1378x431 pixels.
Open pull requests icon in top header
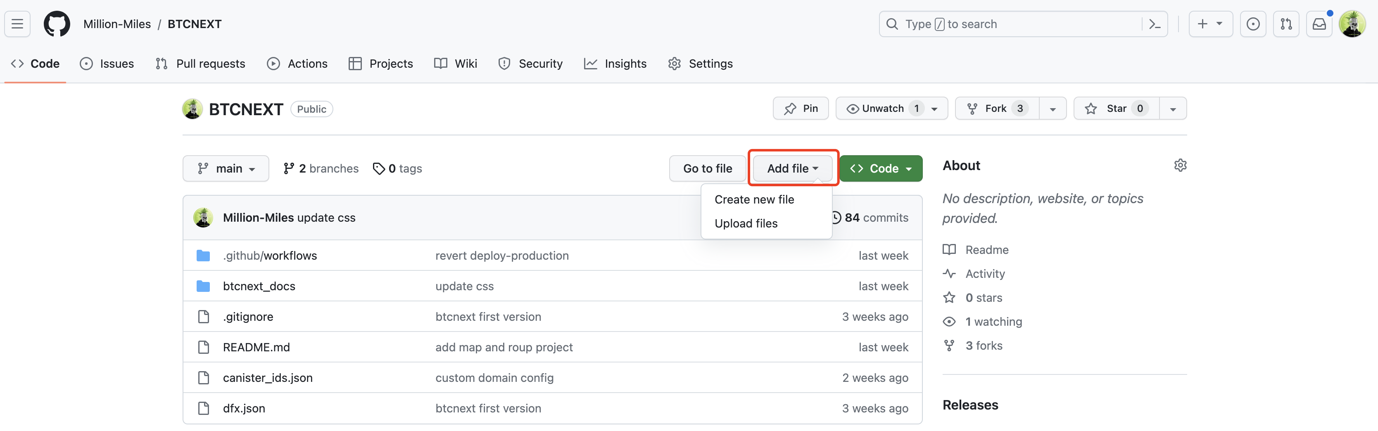coord(1286,24)
